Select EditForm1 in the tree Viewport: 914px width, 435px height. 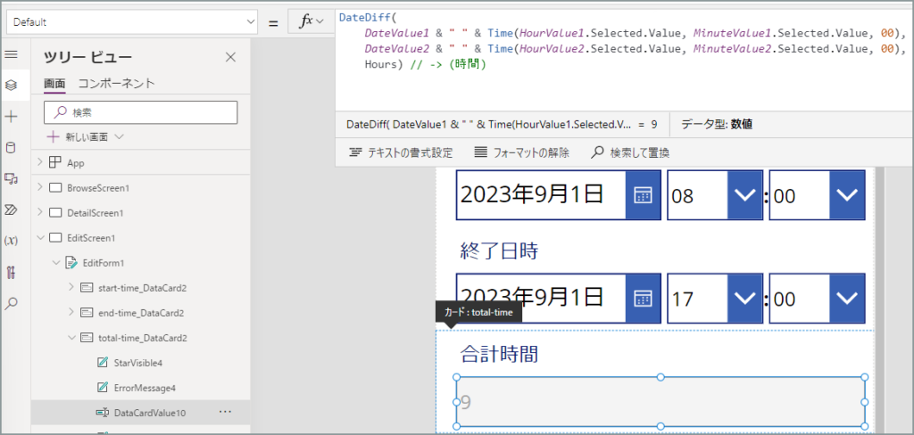(104, 263)
